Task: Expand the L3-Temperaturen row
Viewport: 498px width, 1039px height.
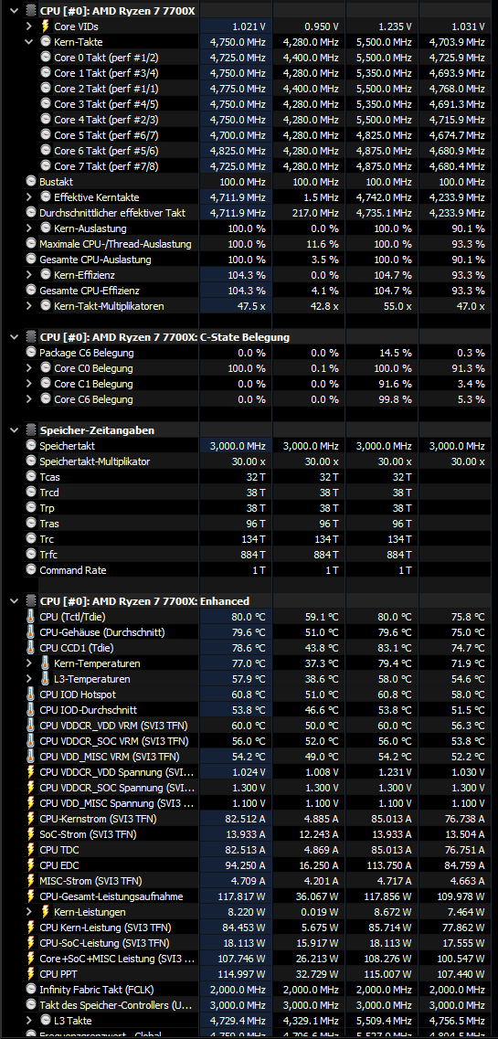Action: [29, 679]
